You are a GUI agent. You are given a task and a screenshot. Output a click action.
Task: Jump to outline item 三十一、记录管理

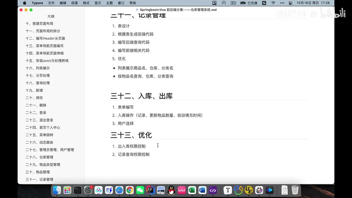[x=39, y=180]
